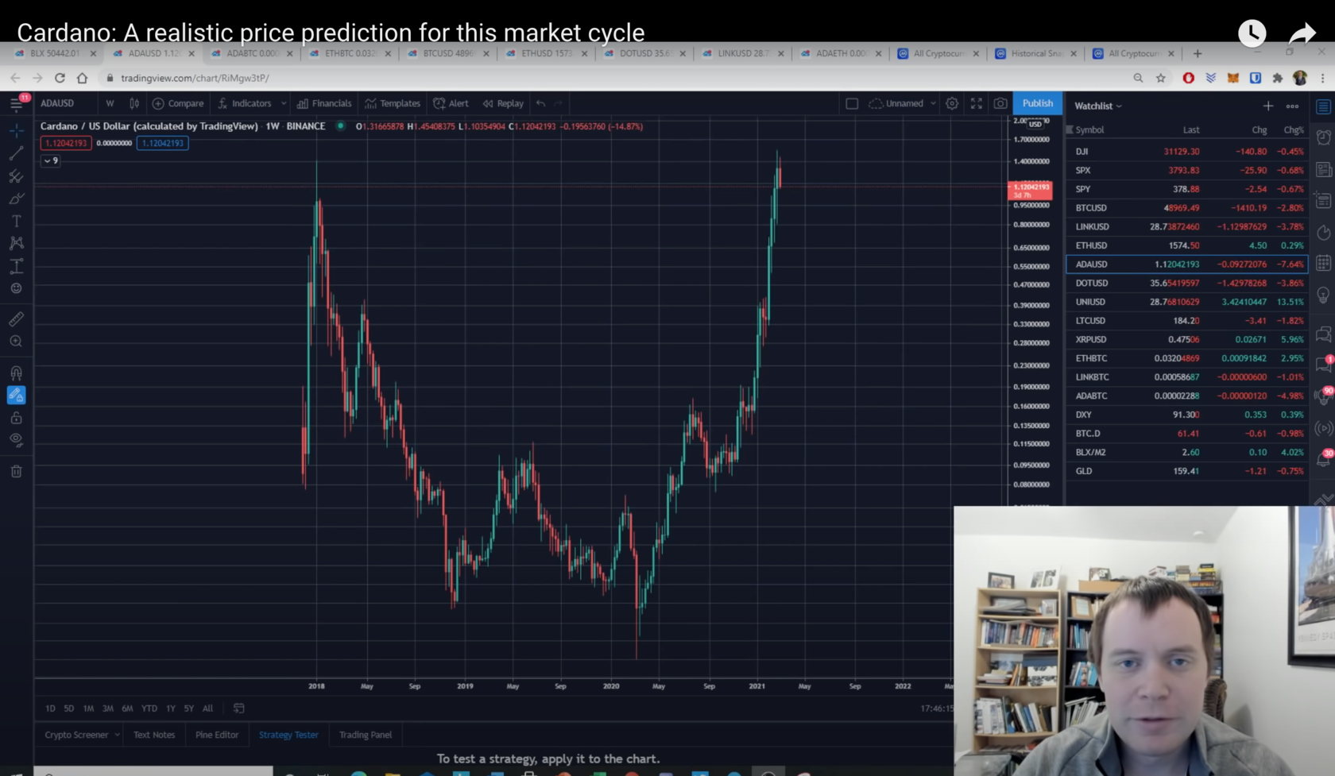1335x776 pixels.
Task: Open chart settings gear icon
Action: click(x=952, y=103)
